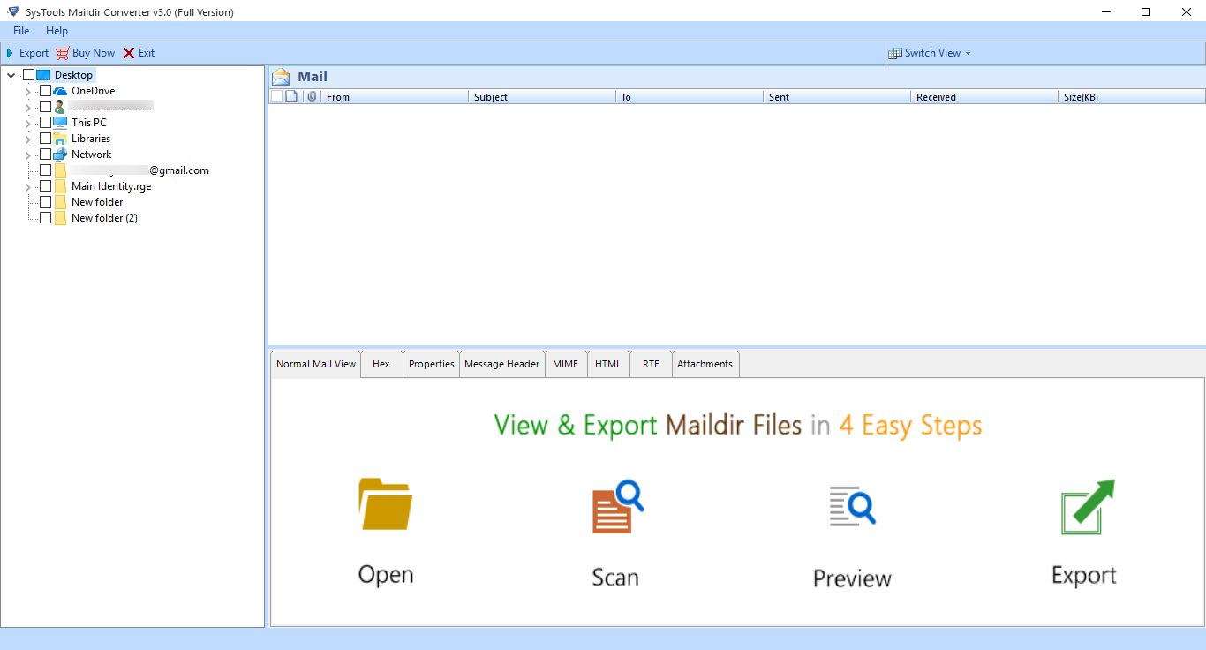Click the red Exit X icon
Image resolution: width=1206 pixels, height=650 pixels.
point(129,53)
